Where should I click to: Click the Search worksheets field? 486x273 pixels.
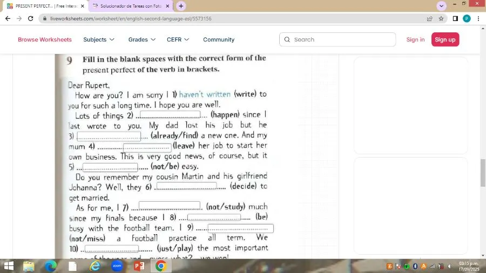pos(337,39)
